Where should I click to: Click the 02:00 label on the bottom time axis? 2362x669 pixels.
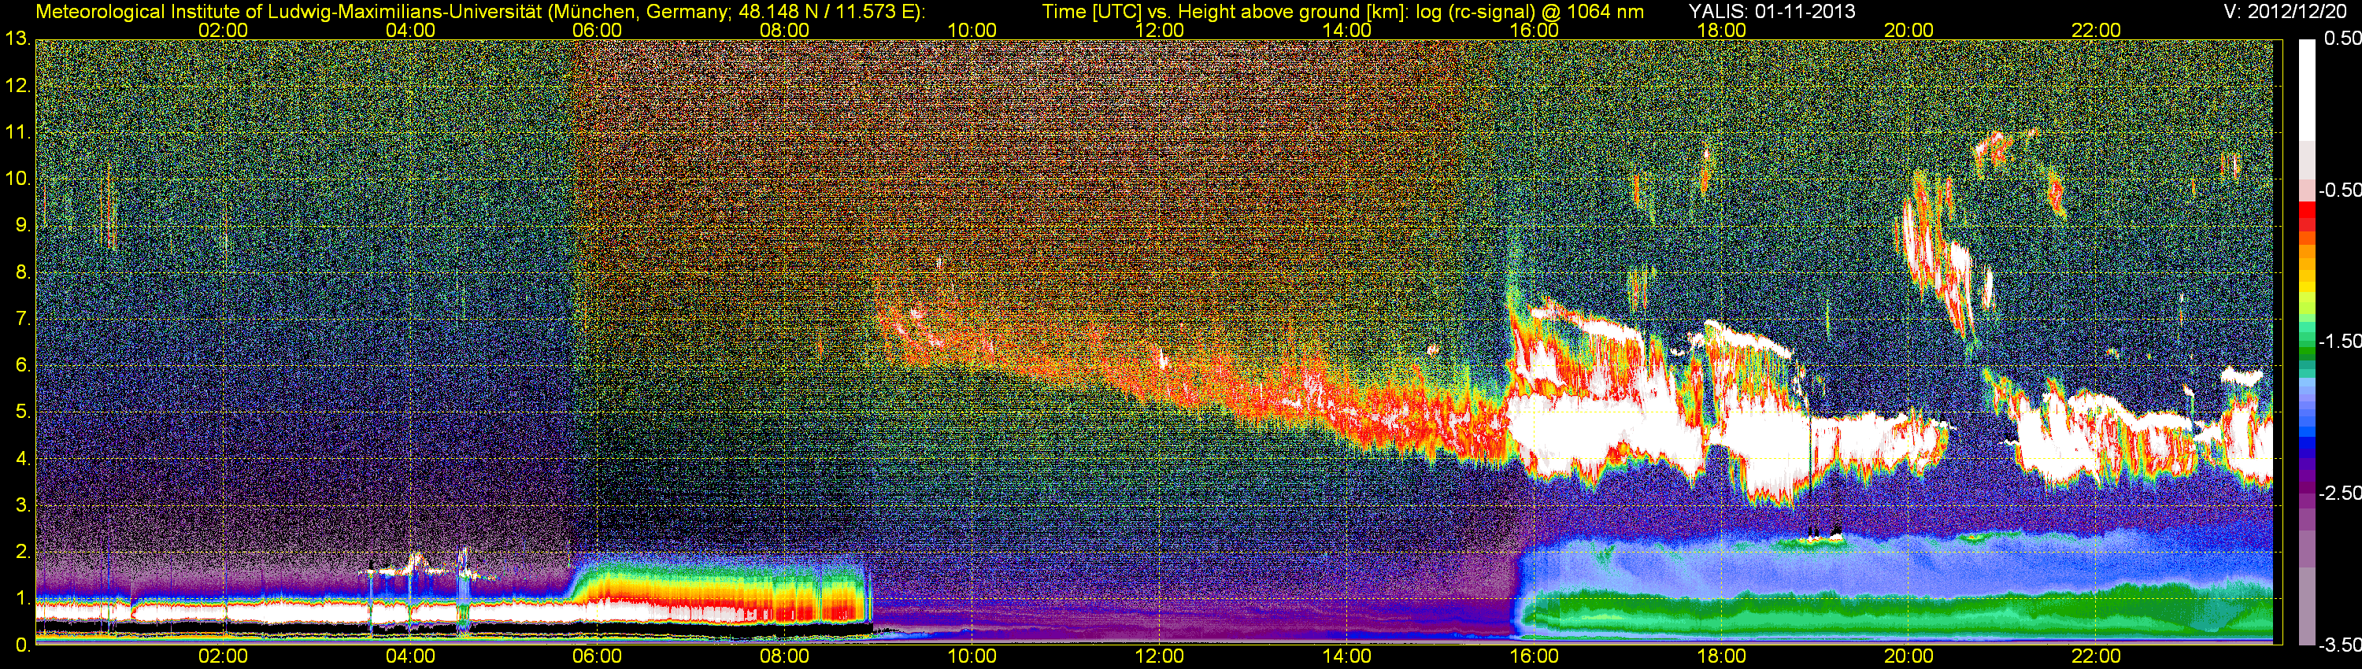[x=223, y=656]
